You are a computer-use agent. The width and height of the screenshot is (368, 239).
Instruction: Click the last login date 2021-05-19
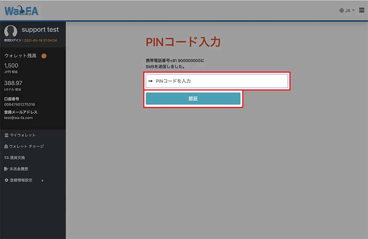tap(40, 40)
